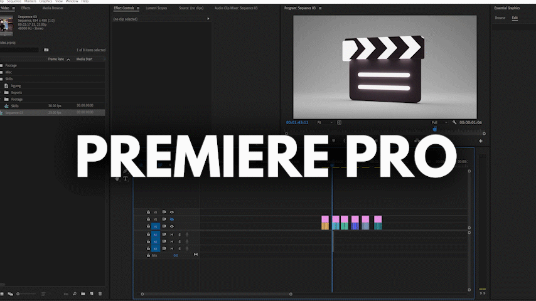Enable voice-over record on A2 track
The height and width of the screenshot is (301, 536).
coord(187,241)
